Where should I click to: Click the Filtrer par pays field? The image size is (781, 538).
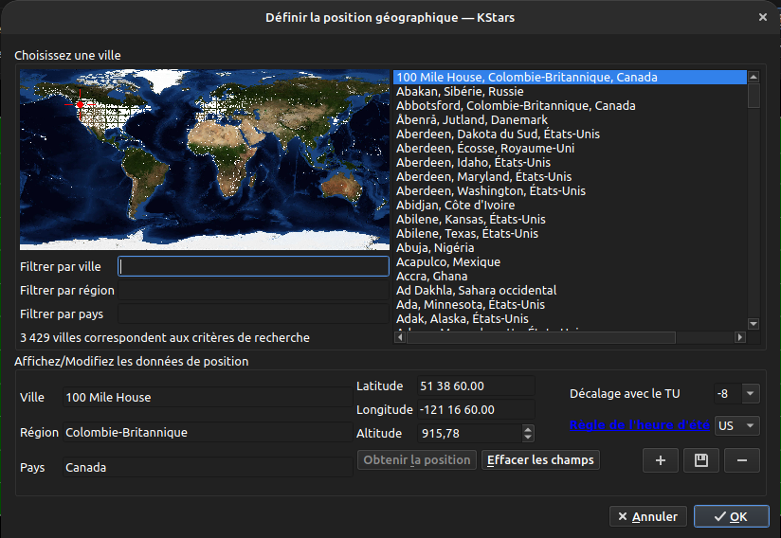[x=253, y=314]
